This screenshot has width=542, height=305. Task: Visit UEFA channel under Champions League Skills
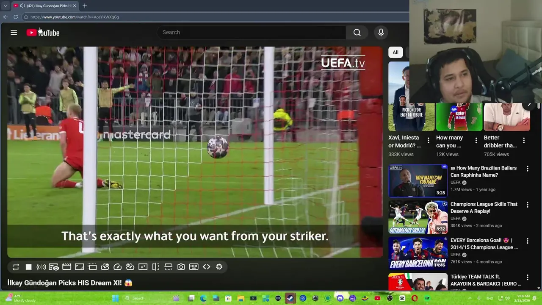455,219
